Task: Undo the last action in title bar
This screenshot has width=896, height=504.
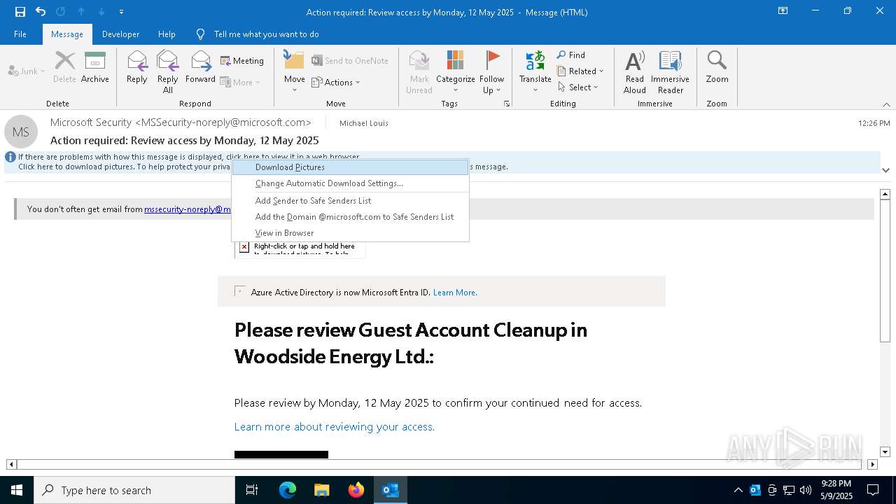Action: (41, 12)
